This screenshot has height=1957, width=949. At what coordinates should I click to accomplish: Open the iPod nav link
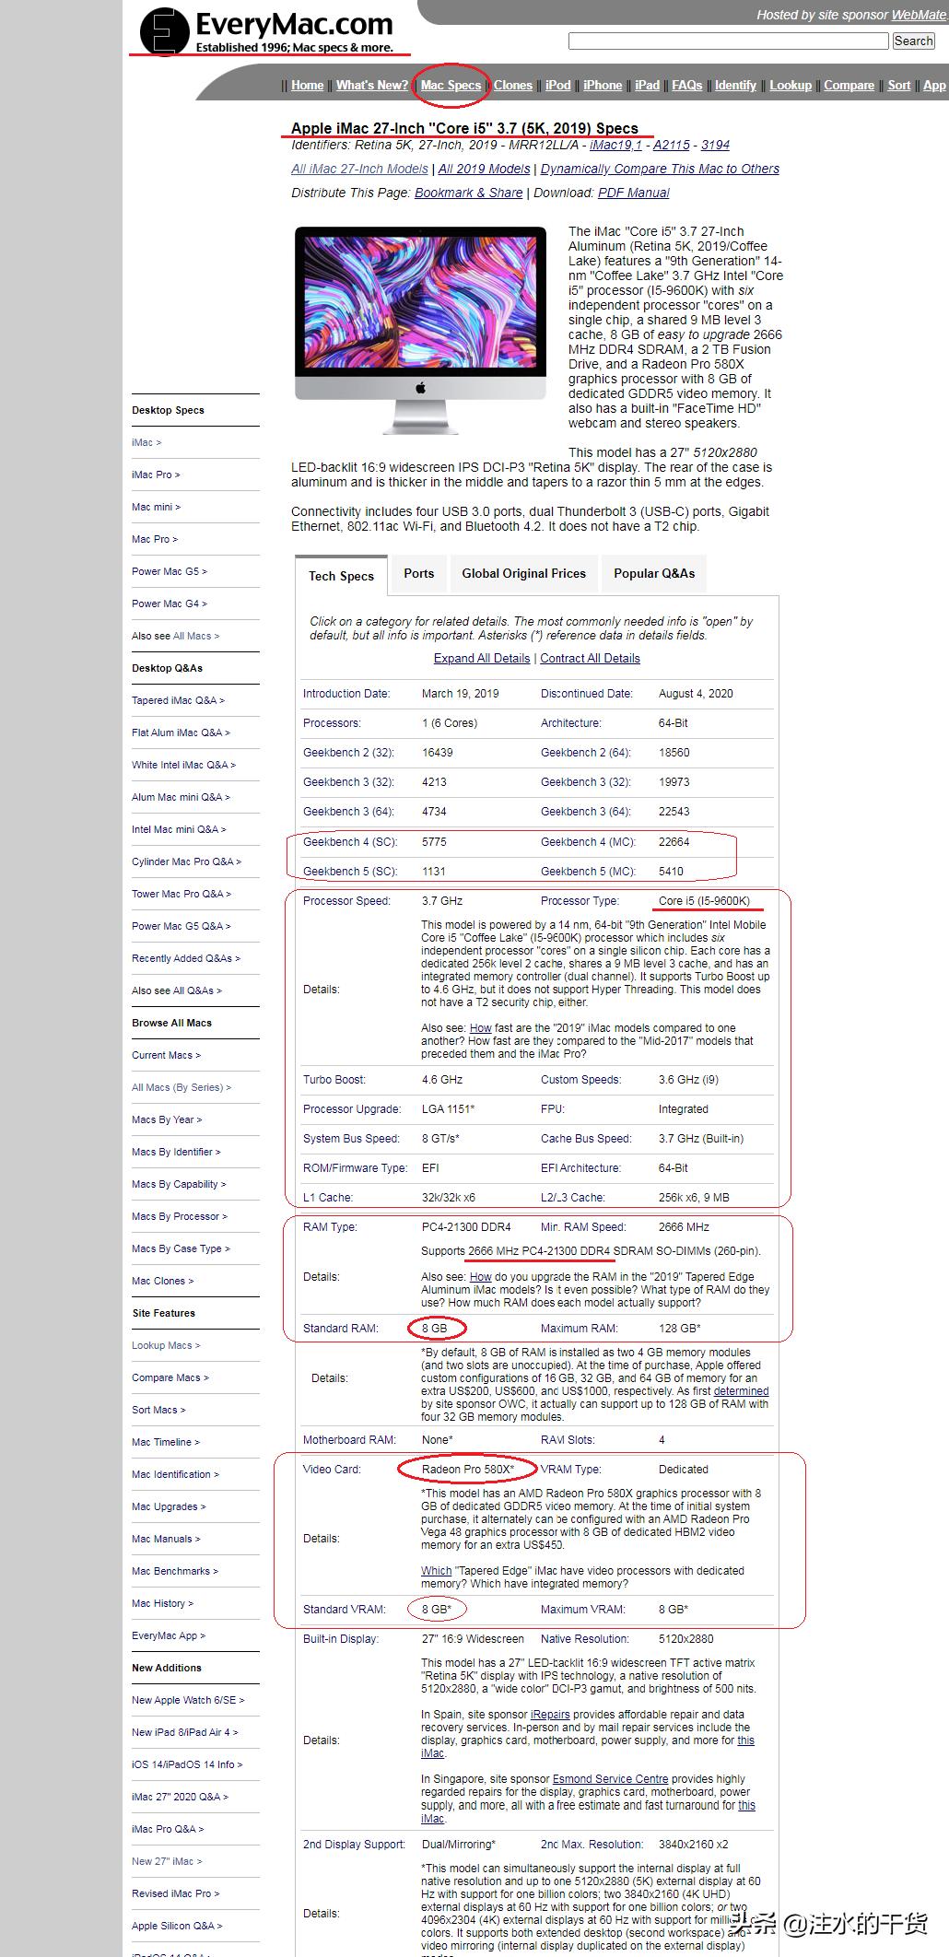[x=557, y=85]
